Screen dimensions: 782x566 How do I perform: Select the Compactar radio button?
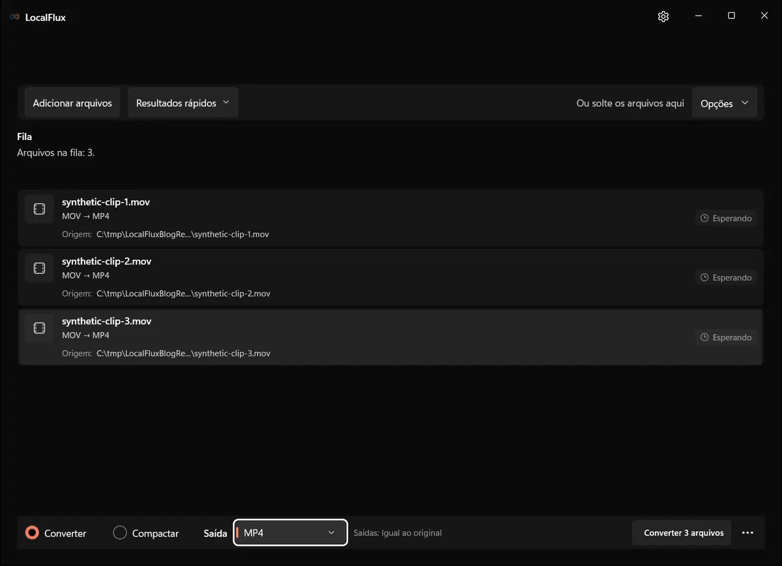[x=120, y=533]
